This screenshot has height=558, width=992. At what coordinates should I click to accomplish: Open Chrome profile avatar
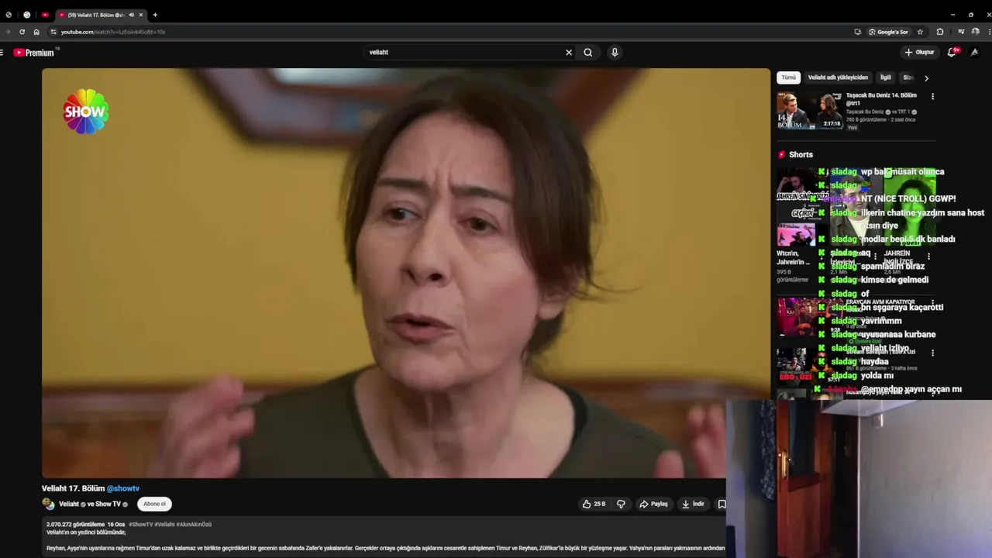click(x=975, y=32)
